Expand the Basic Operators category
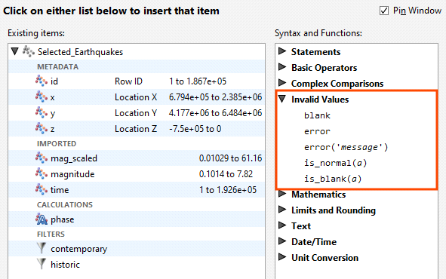 (282, 67)
